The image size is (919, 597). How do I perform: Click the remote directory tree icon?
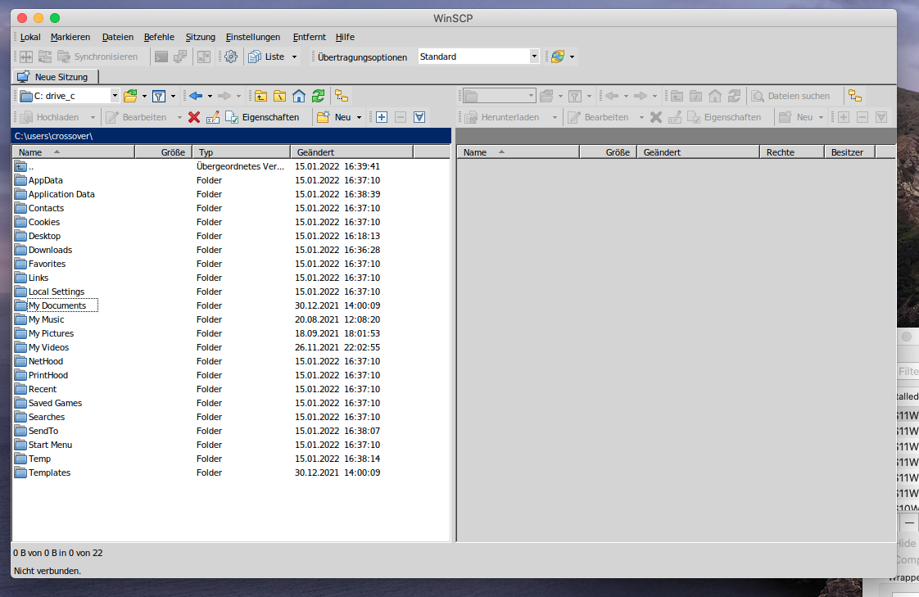855,96
